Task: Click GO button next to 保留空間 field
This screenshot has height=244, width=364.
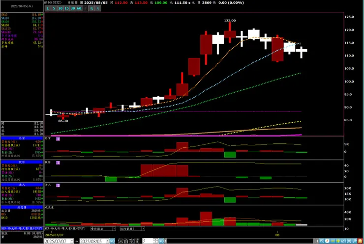Action: (x=161, y=241)
